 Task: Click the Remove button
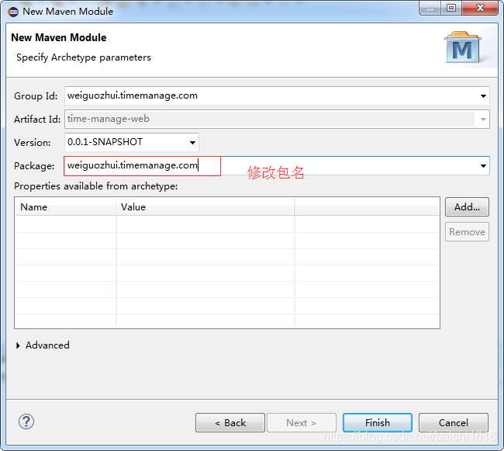coord(467,232)
